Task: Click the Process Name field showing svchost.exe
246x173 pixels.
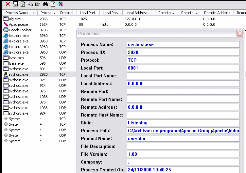Action: tap(183, 44)
